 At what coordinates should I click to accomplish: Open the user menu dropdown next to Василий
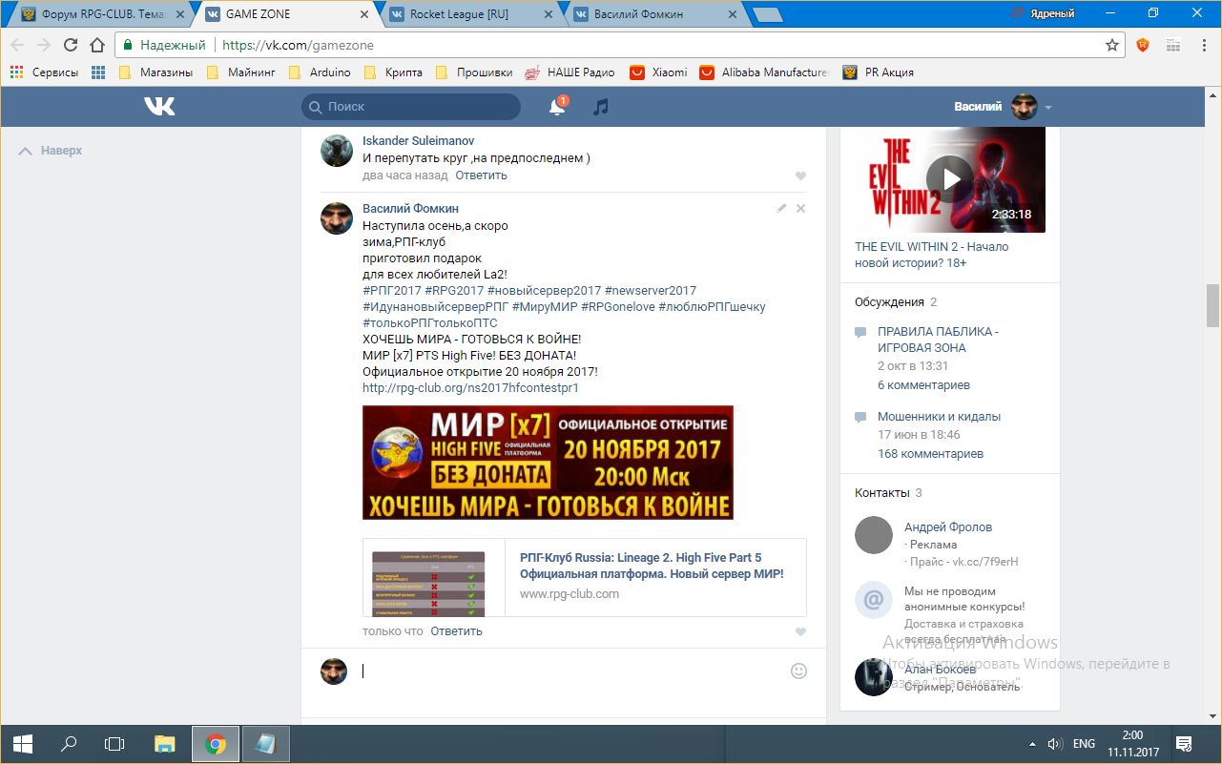pyautogui.click(x=1048, y=108)
